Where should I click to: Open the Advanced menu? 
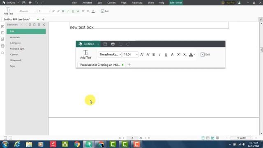click(x=137, y=3)
